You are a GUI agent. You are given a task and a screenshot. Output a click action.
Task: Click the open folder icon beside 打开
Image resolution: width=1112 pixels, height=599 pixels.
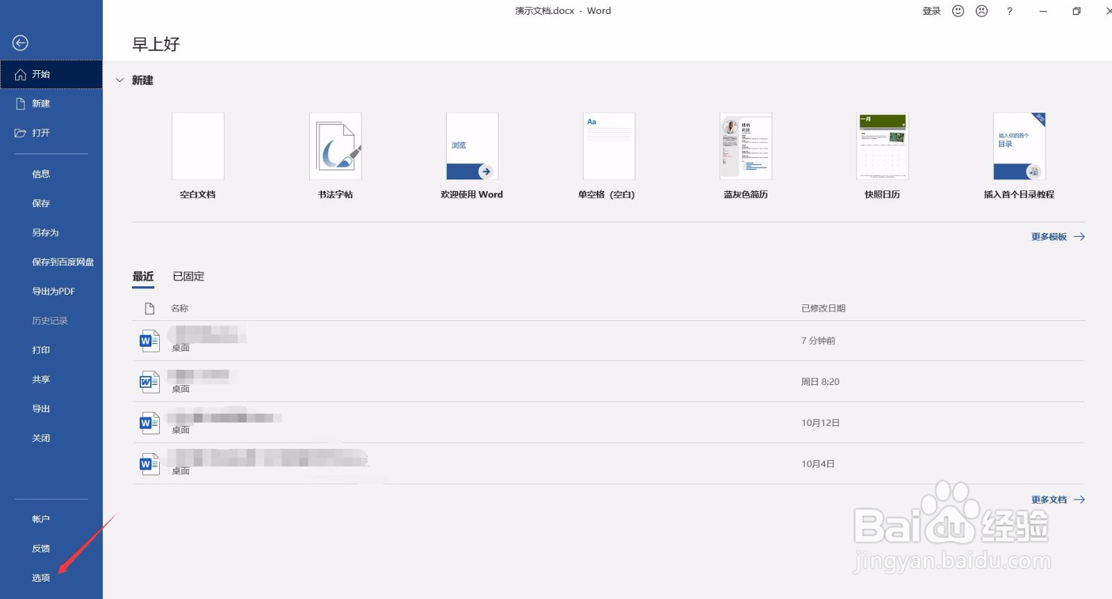click(x=20, y=133)
